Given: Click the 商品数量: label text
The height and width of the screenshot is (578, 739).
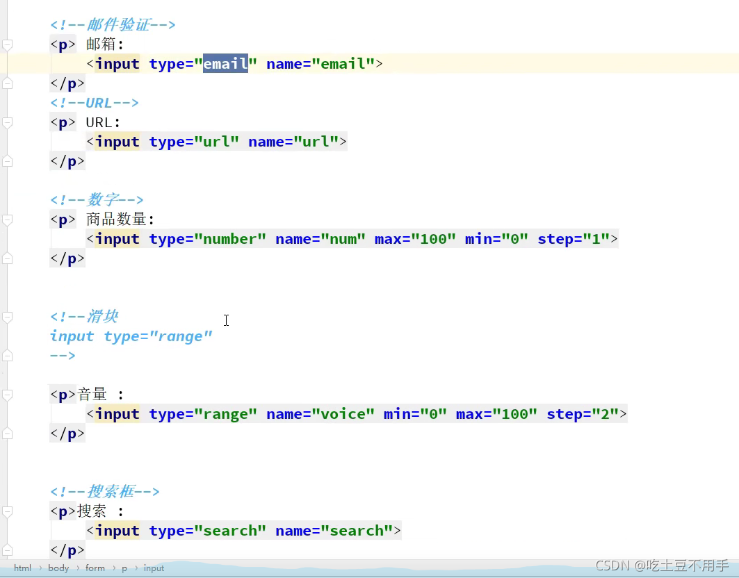Looking at the screenshot, I should 120,219.
